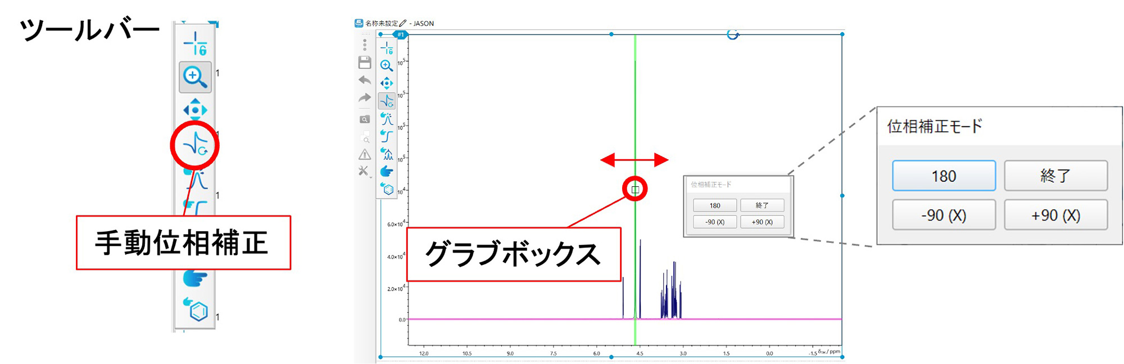Screen dimensions: 1124x364
Task: Click the 12.0 ppm axis label
Action: tap(424, 353)
